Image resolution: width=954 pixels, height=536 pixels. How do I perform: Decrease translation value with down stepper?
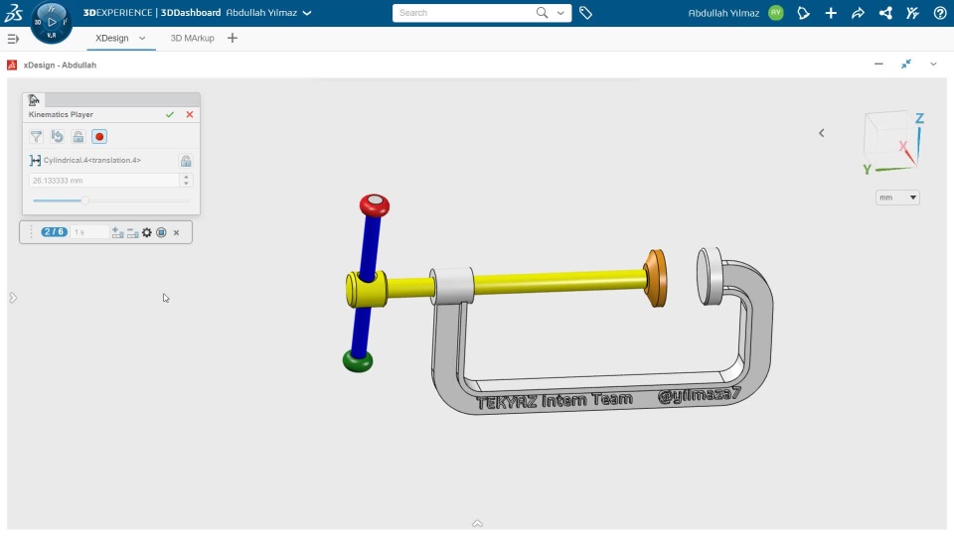point(186,185)
